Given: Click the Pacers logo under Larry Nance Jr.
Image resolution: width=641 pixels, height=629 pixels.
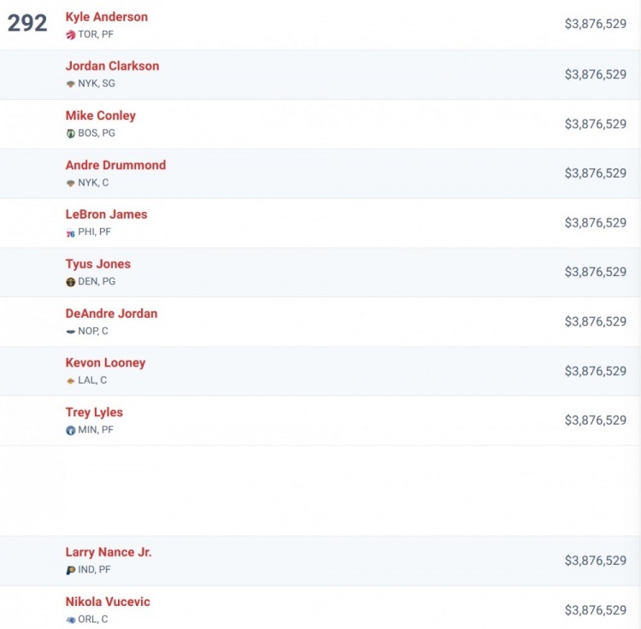Looking at the screenshot, I should (x=71, y=570).
